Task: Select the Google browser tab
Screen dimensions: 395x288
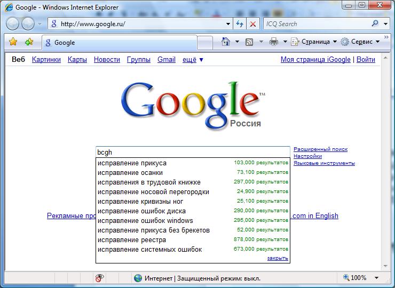Action: [120, 43]
